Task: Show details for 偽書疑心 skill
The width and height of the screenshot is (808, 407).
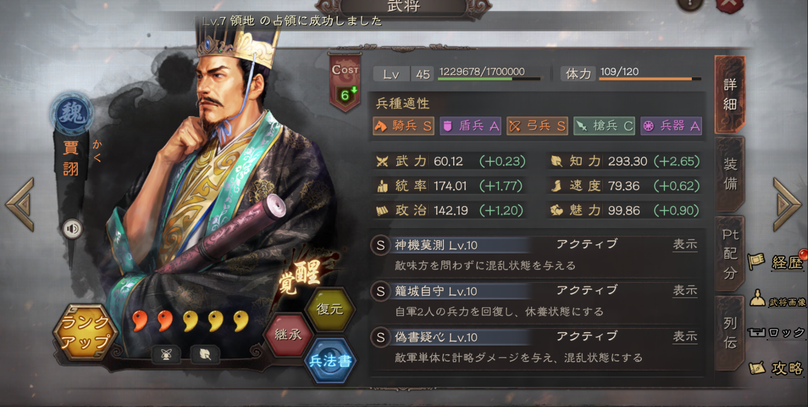Action: point(685,336)
